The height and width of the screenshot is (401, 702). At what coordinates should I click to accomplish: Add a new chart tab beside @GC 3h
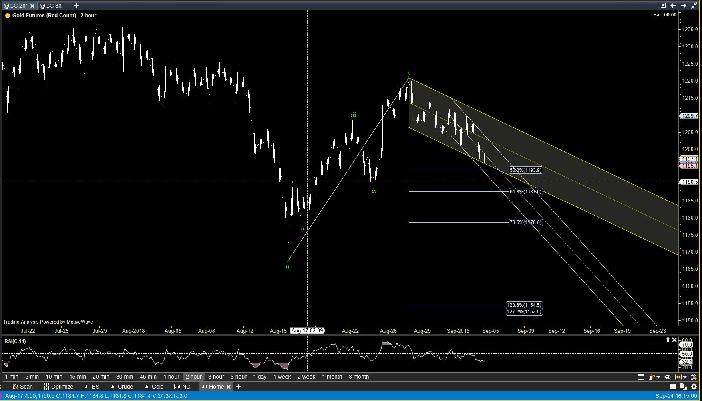76,6
